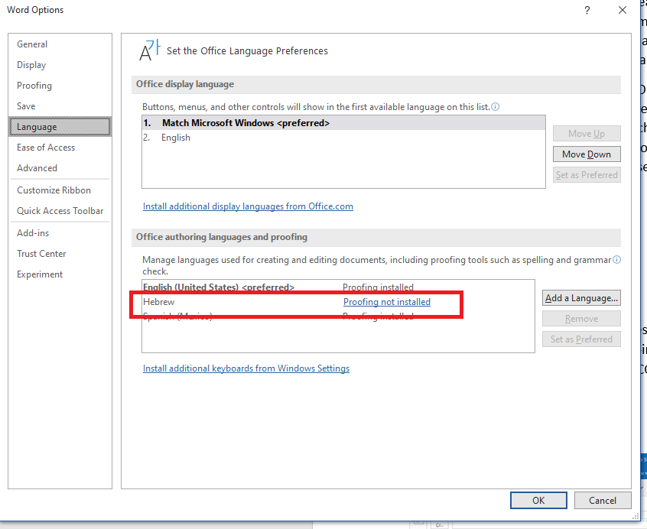Open Install additional display languages link

(x=248, y=206)
